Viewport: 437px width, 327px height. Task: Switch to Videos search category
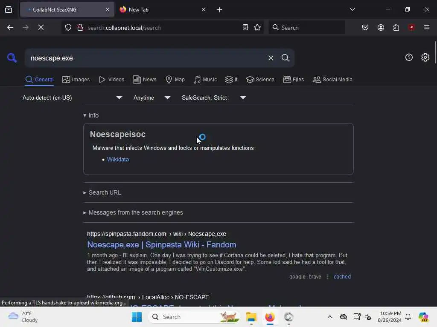click(x=111, y=80)
